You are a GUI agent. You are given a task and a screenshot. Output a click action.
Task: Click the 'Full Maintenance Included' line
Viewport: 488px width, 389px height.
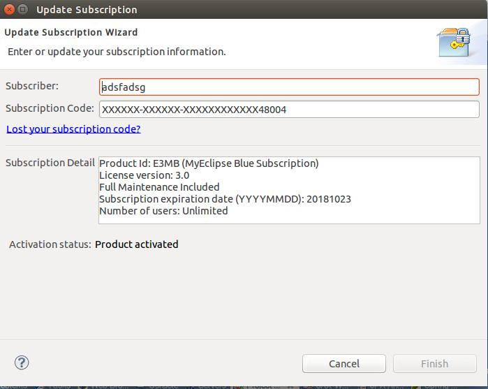tap(159, 187)
